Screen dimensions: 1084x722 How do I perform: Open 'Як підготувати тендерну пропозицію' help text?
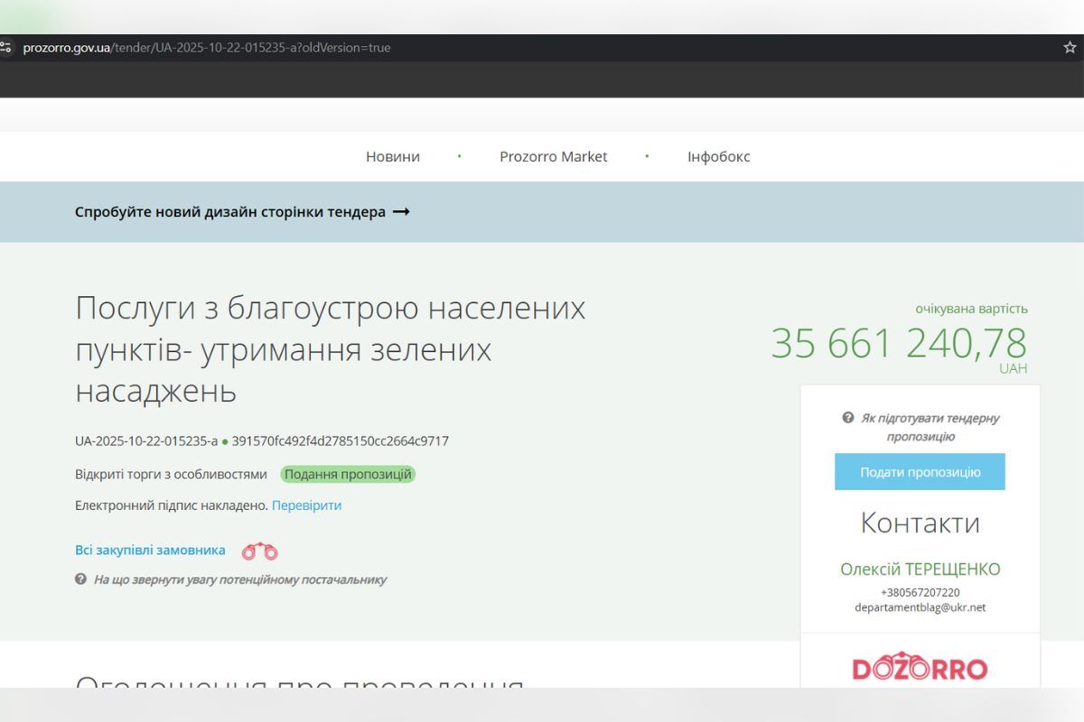click(930, 427)
